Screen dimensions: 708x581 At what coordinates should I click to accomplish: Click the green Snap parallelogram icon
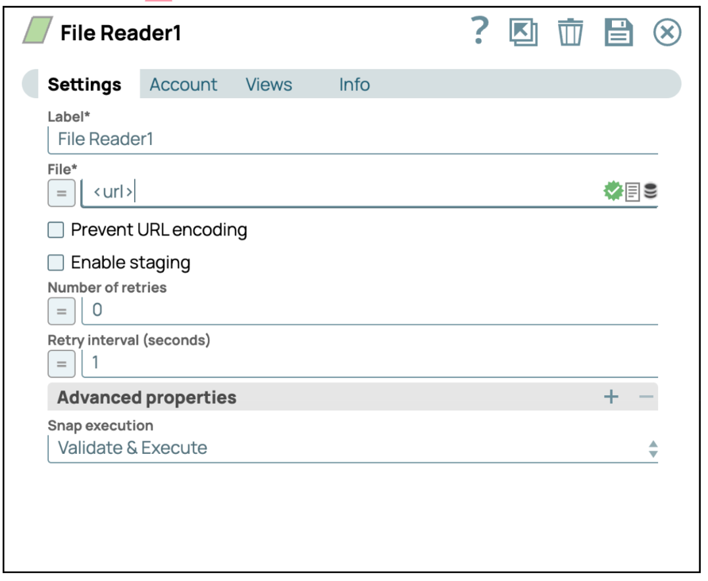(38, 32)
